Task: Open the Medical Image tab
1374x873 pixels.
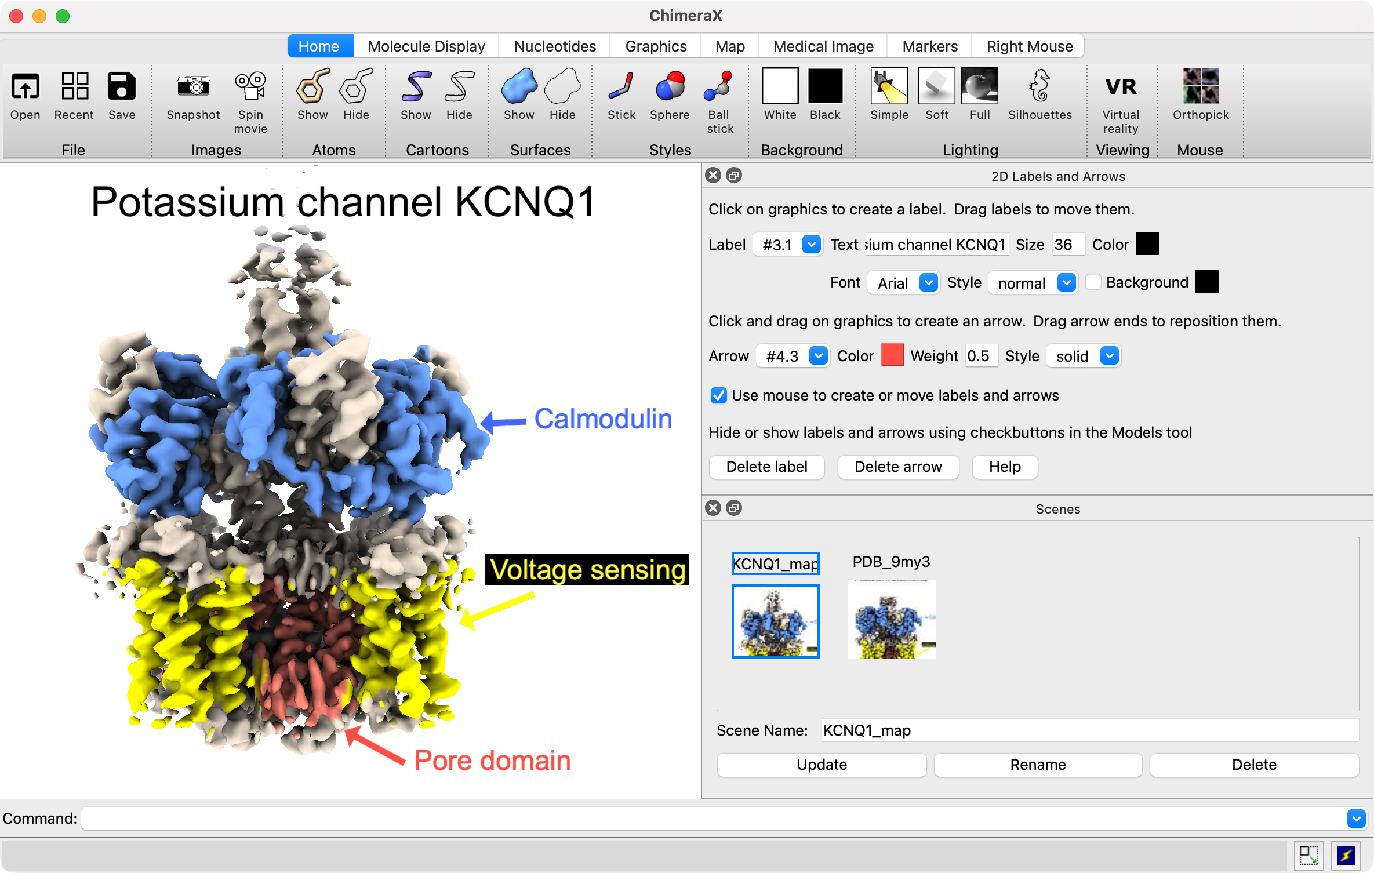Action: pos(823,46)
